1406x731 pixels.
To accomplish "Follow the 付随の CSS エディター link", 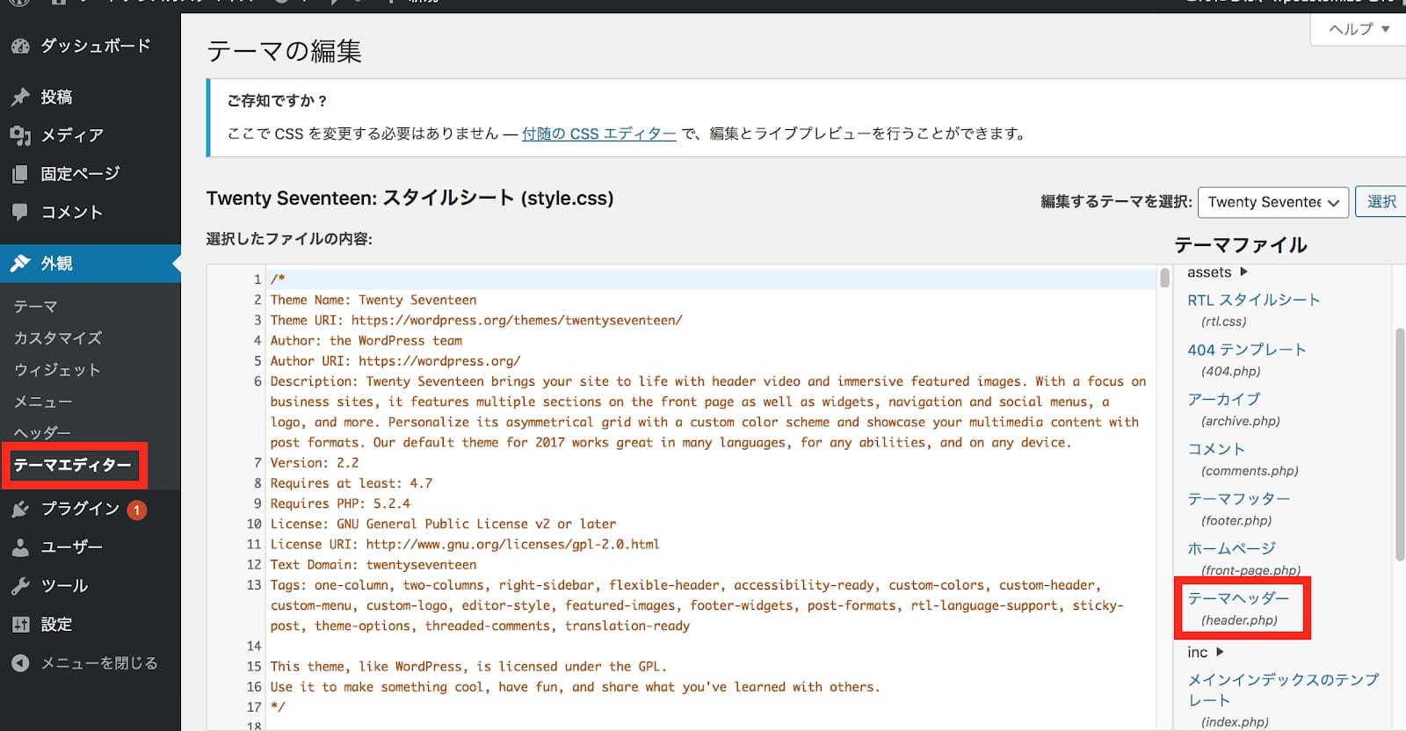I will (x=599, y=134).
